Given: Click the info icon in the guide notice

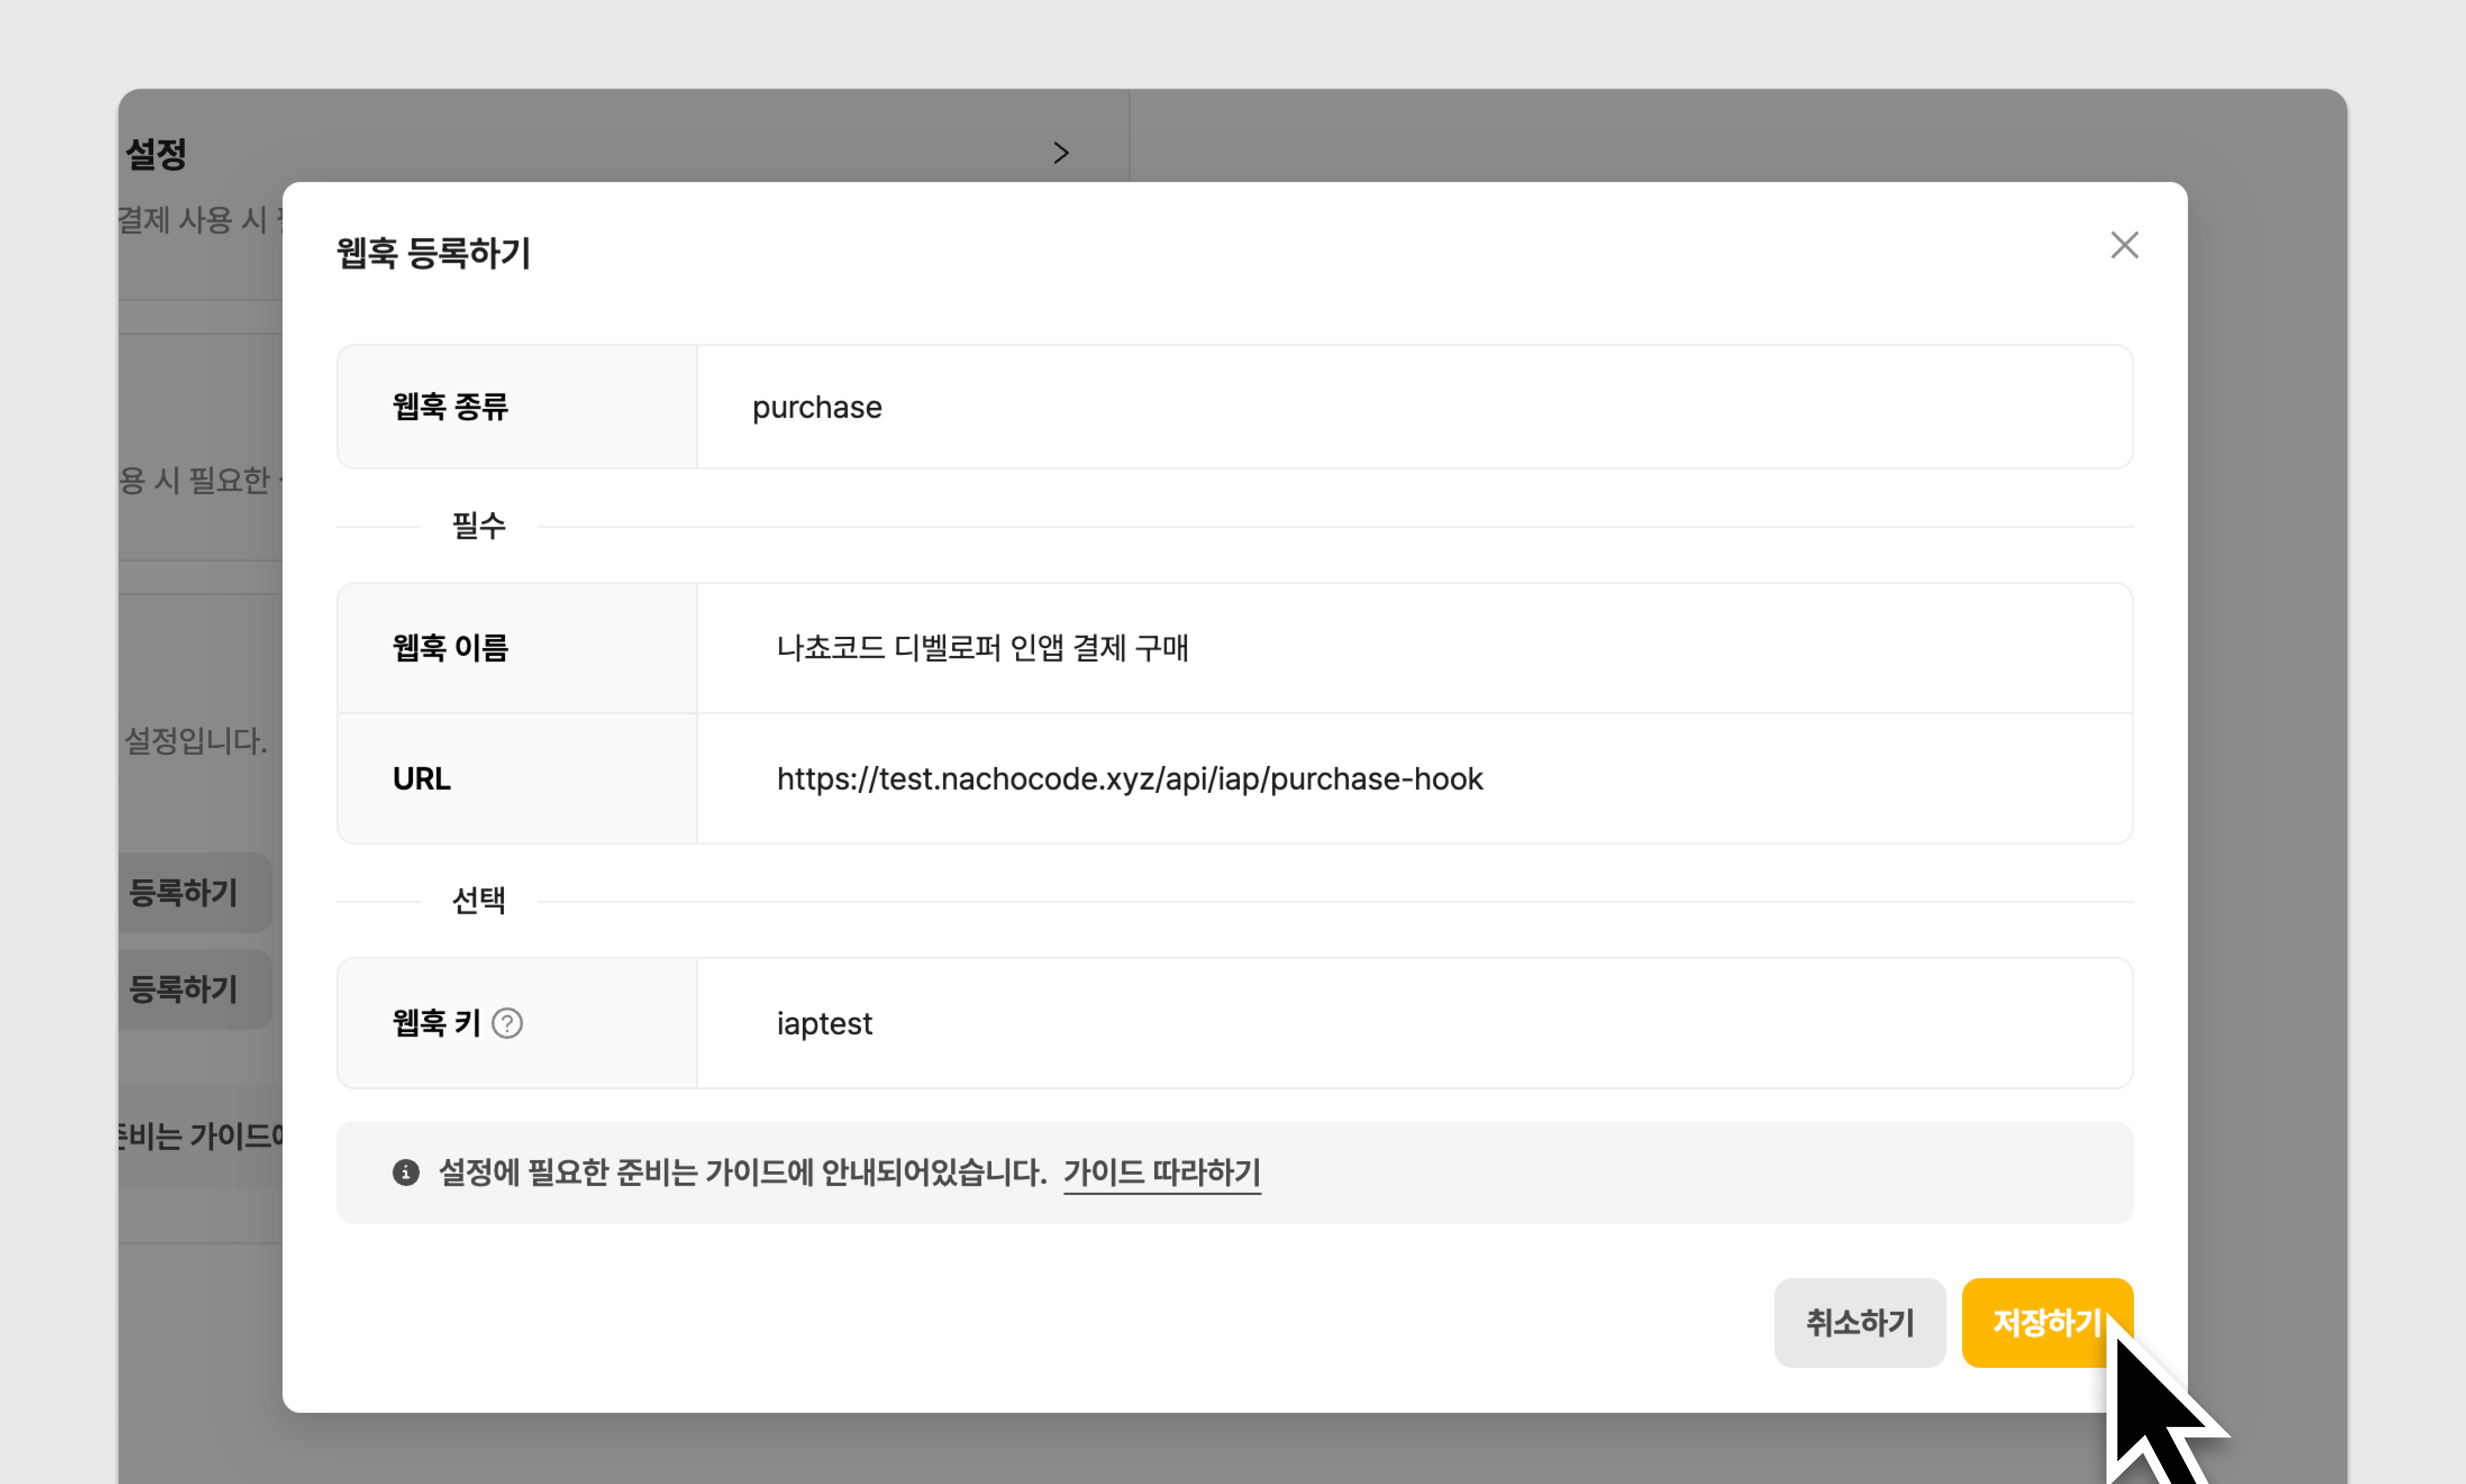Looking at the screenshot, I should [x=405, y=1172].
